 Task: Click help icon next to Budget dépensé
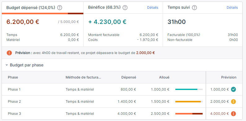click(59, 7)
